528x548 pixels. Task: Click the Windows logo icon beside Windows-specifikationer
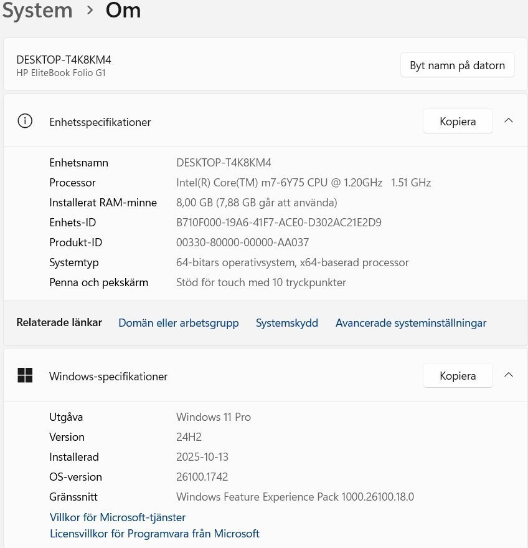(25, 375)
